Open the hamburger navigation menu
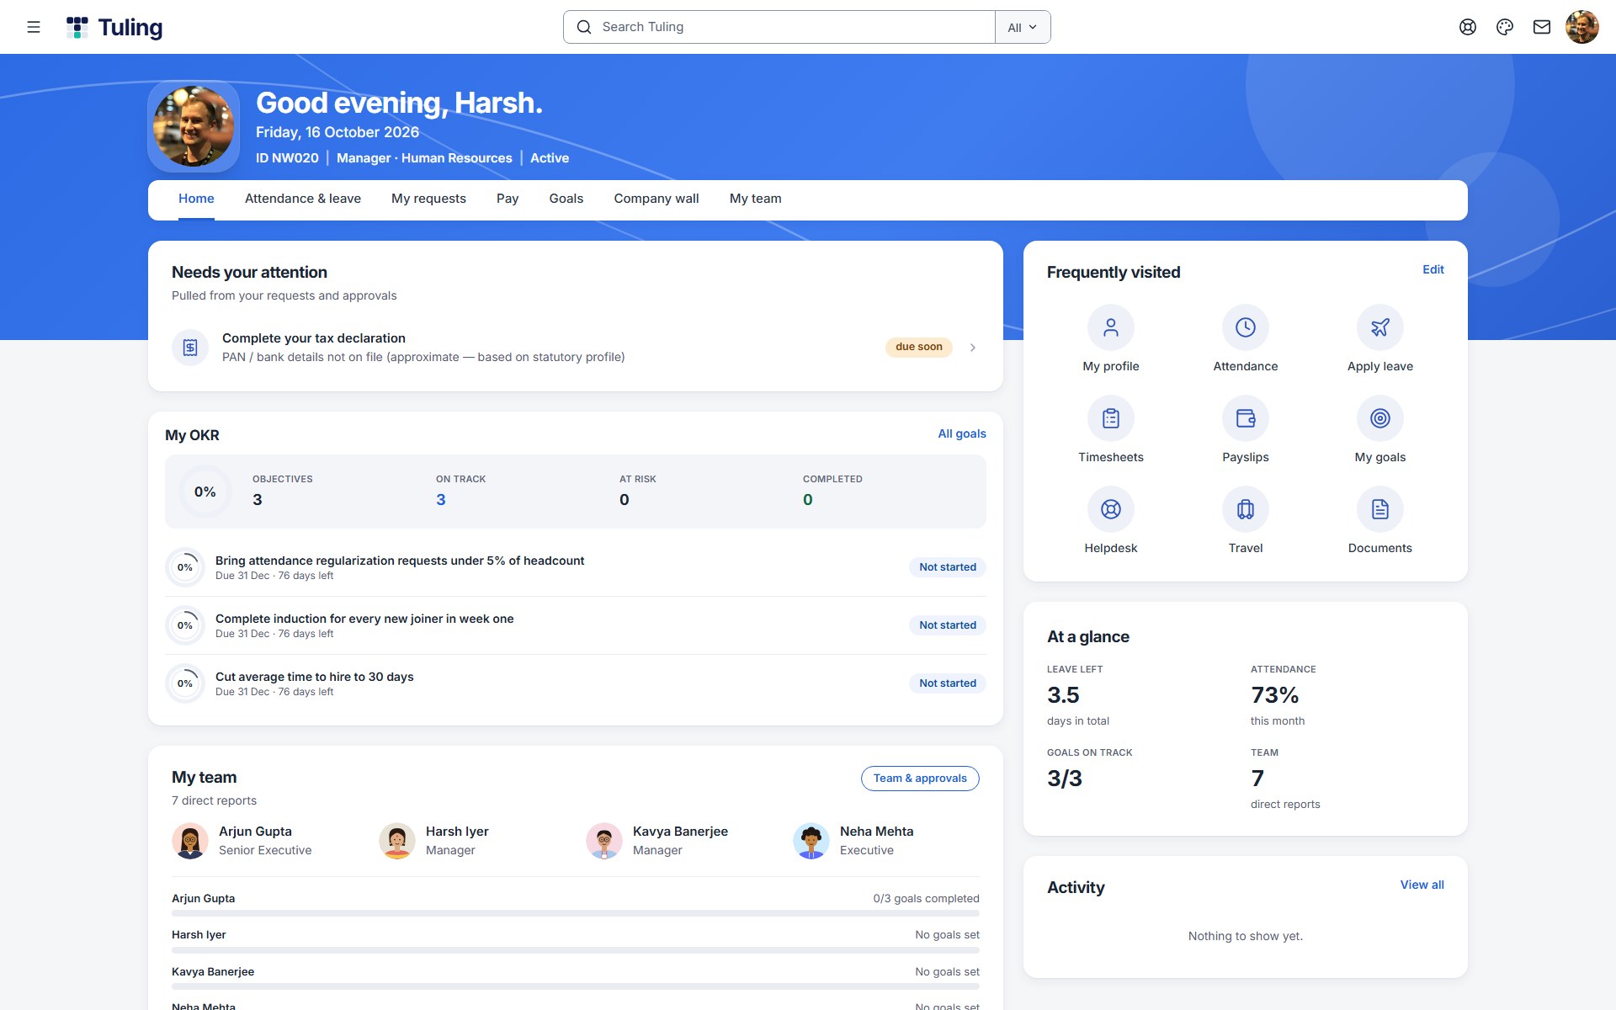 (x=34, y=27)
